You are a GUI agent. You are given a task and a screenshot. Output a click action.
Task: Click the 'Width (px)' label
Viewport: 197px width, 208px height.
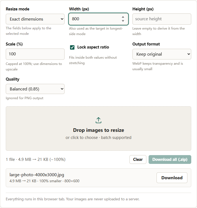[x=79, y=9]
